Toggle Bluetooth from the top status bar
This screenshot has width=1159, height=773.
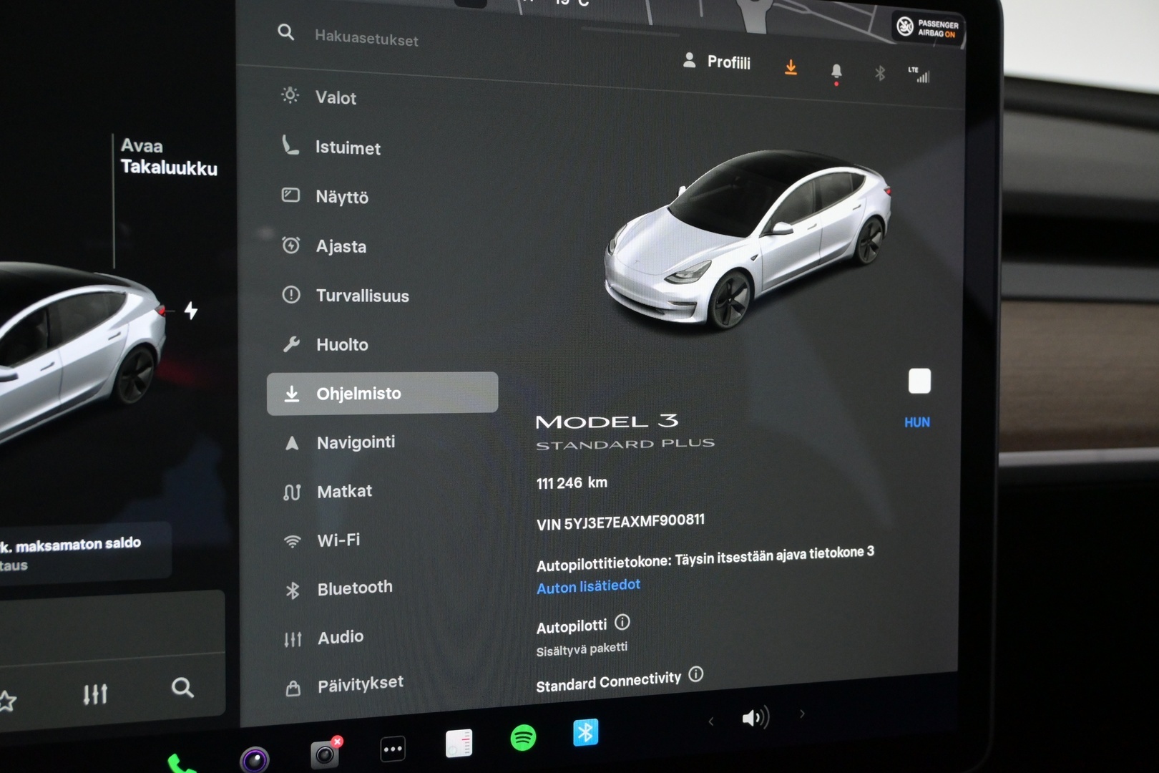coord(879,72)
